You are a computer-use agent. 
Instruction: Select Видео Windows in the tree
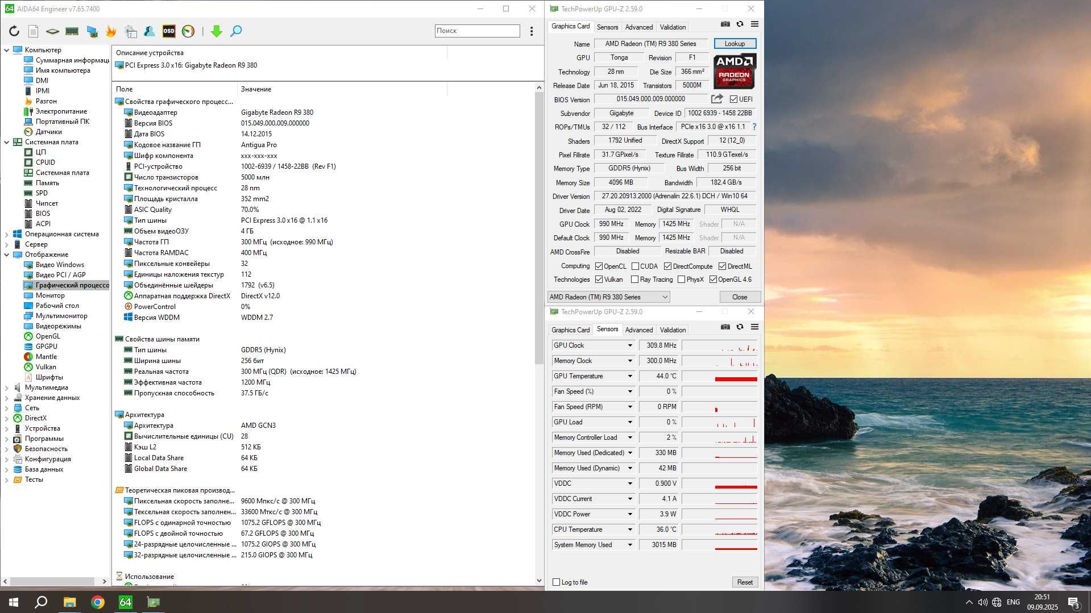(x=60, y=265)
